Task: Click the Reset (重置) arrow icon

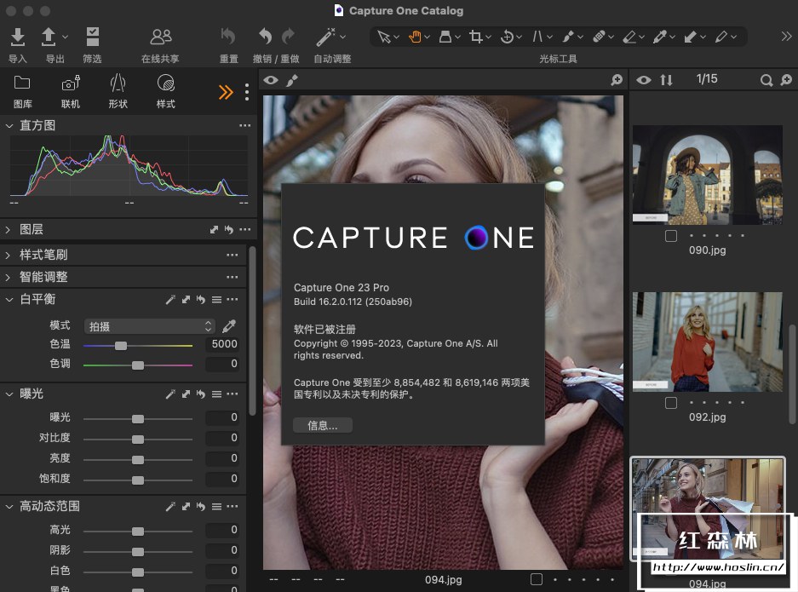Action: pos(228,37)
